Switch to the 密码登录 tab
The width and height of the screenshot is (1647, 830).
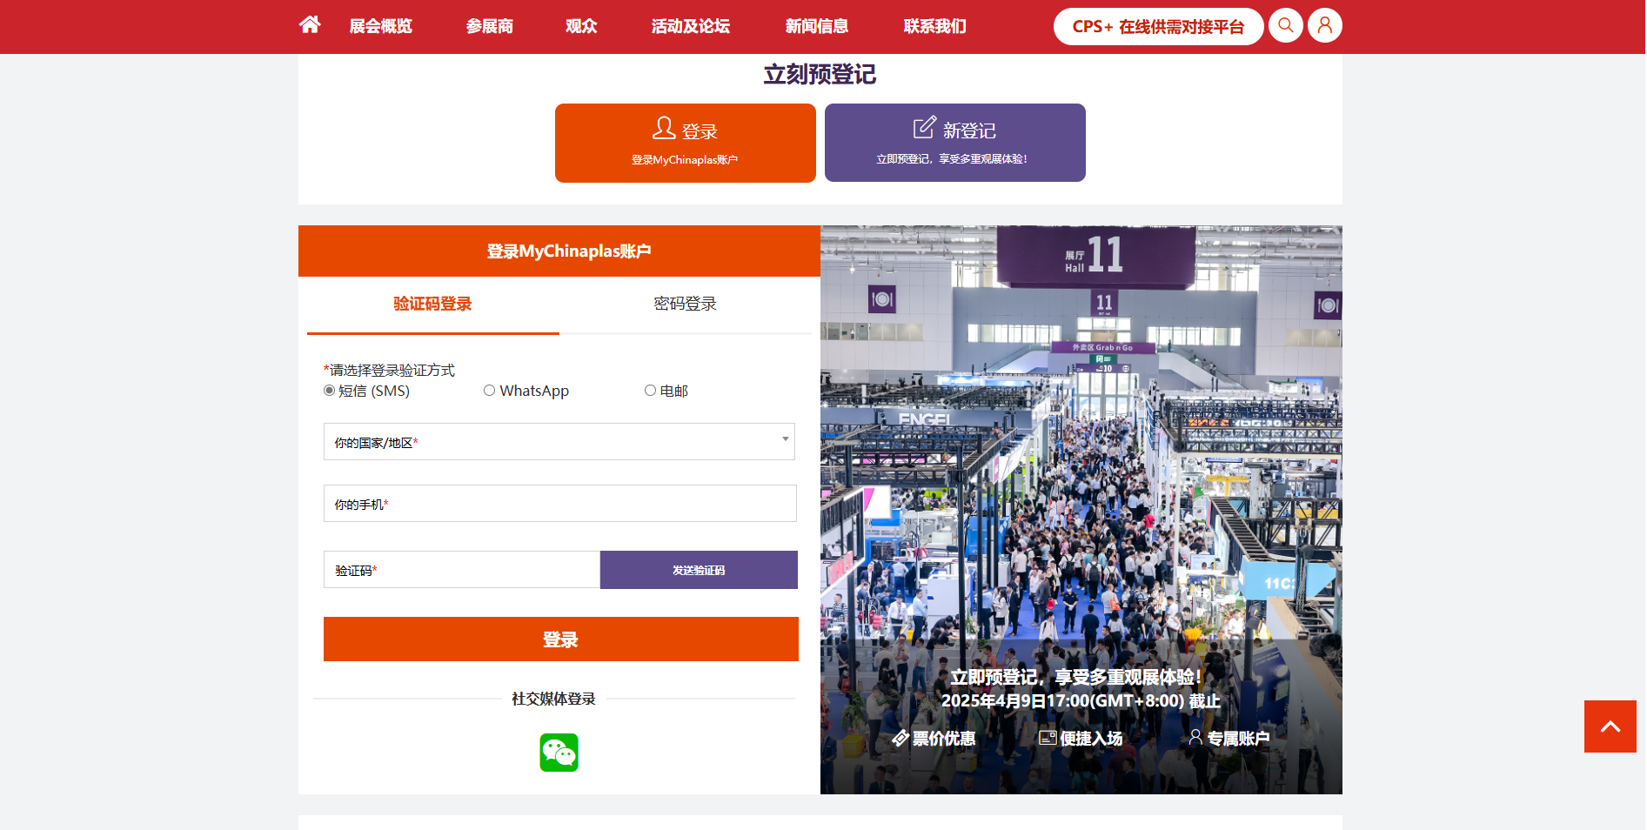(686, 305)
